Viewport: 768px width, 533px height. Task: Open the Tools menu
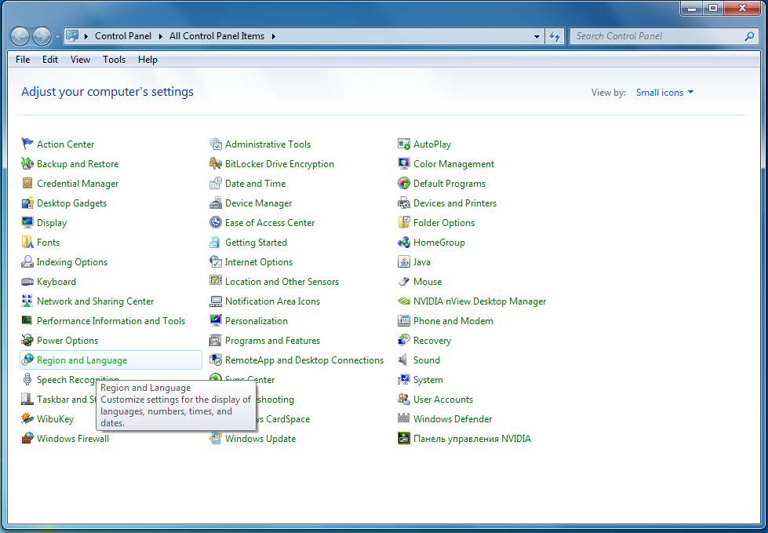coord(114,60)
